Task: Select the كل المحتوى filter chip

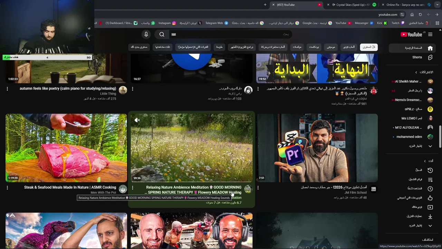Action: [369, 47]
